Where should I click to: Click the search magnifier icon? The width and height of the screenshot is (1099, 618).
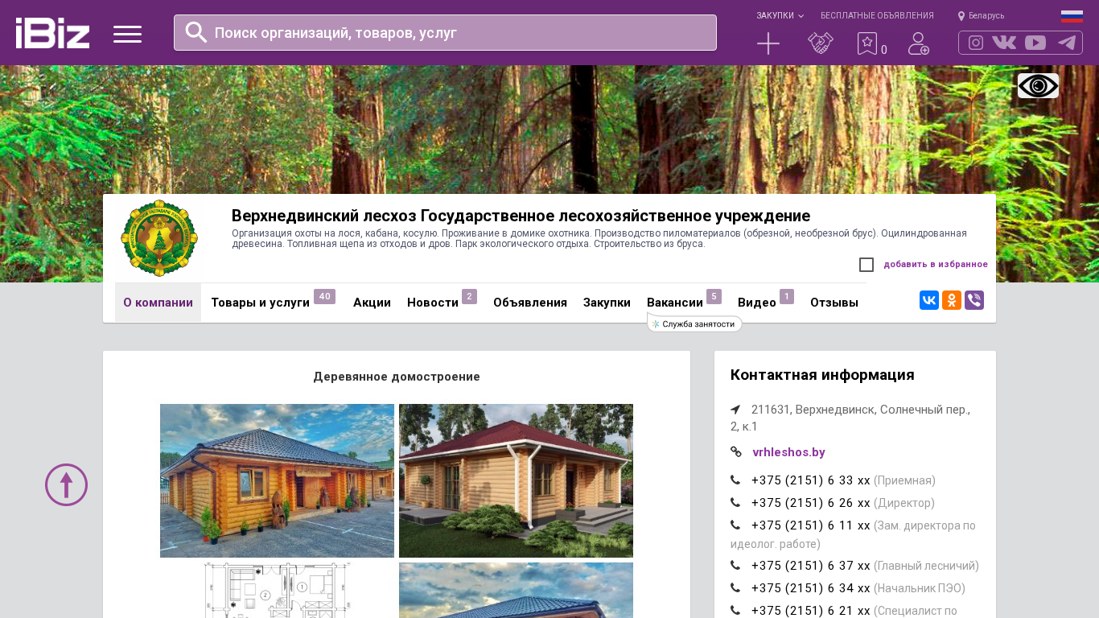click(196, 32)
